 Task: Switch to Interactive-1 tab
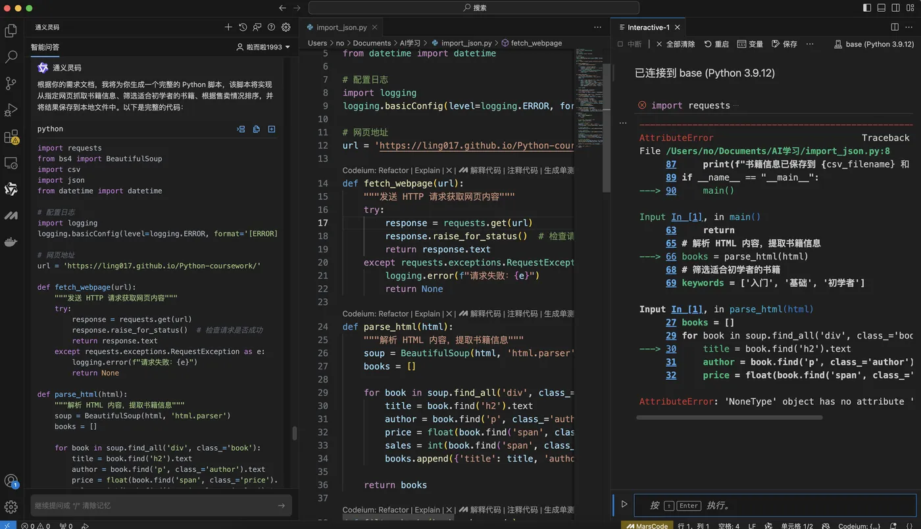648,27
